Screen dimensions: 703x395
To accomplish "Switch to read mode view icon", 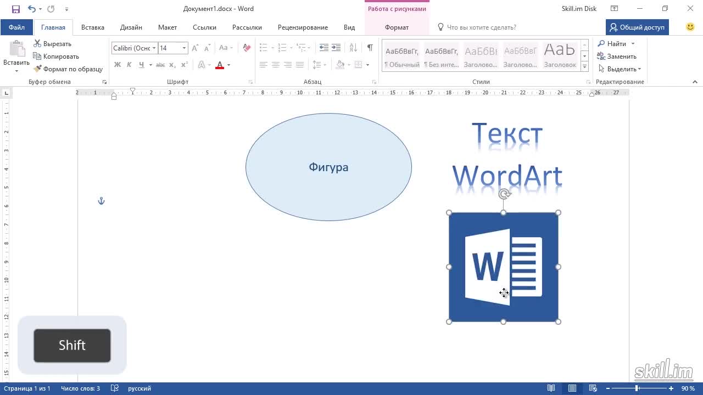I will point(551,388).
